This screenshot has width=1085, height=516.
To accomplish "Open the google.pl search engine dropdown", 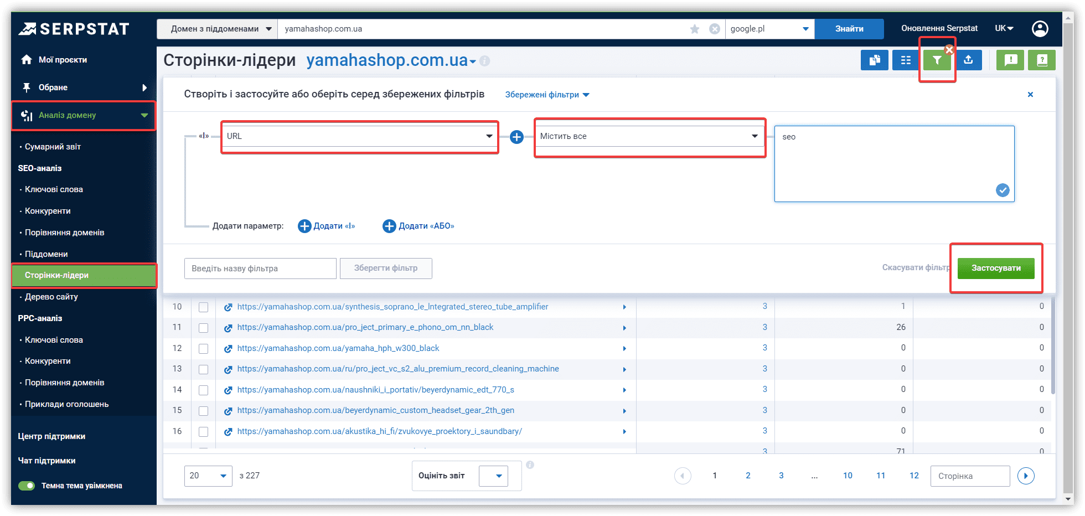I will tap(769, 29).
